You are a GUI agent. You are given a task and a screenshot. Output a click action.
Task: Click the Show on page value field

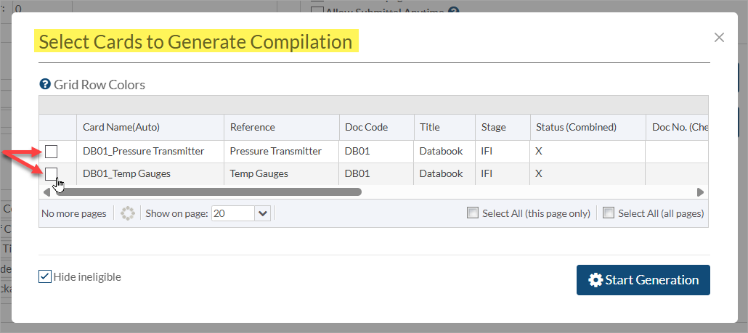233,213
